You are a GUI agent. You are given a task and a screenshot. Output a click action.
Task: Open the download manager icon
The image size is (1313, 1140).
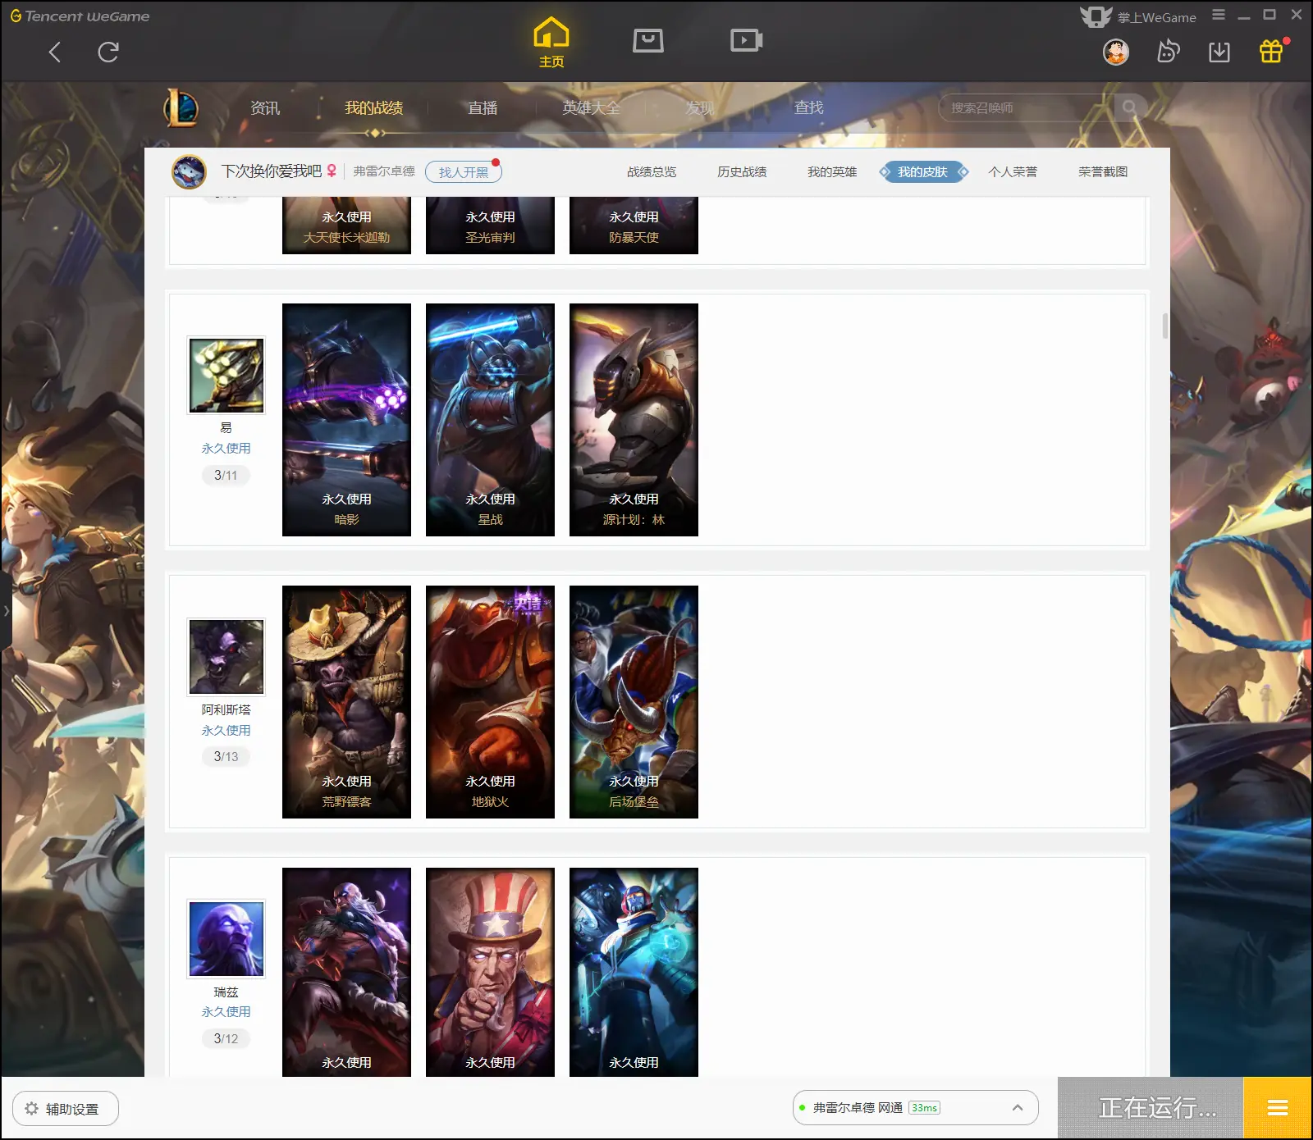pyautogui.click(x=1219, y=52)
